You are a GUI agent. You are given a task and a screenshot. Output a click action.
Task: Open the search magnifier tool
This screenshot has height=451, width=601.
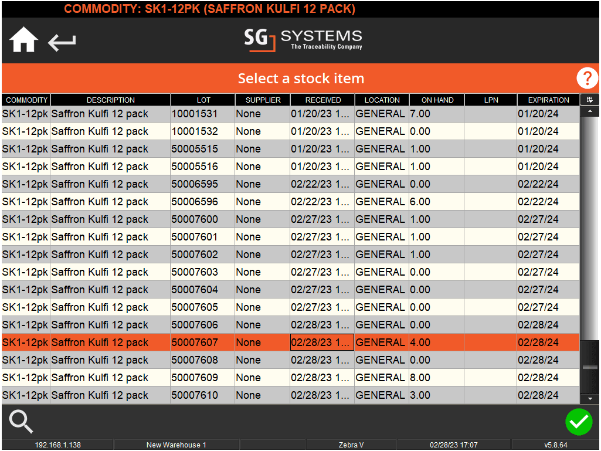point(22,422)
